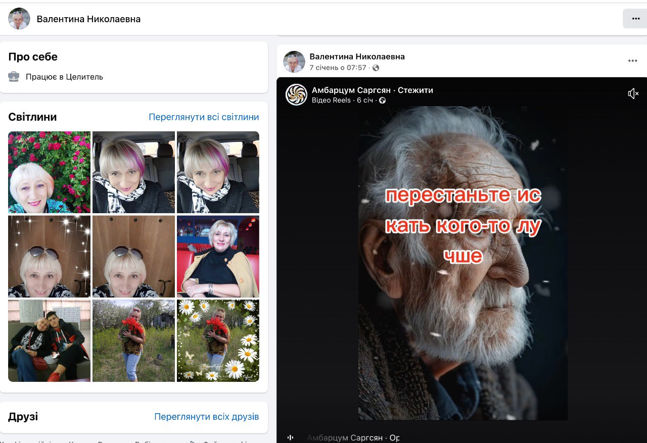The image size is (647, 443).
Task: Open the selfie photo with sparkle effects
Action: point(50,256)
